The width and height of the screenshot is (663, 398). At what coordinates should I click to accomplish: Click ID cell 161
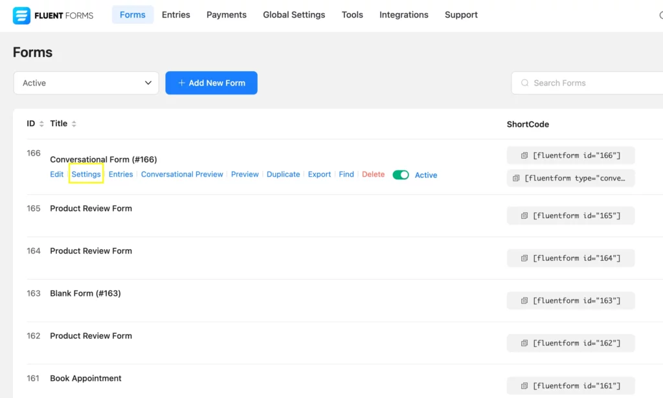[x=33, y=378]
